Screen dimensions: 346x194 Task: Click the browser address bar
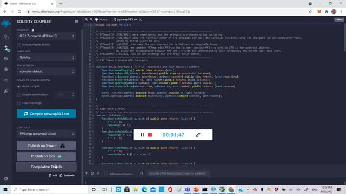(x=165, y=12)
